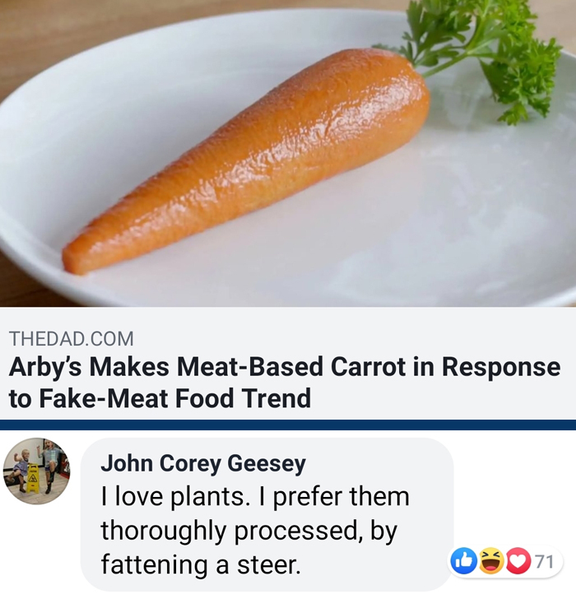
Task: Click the dark blue divider bar
Action: click(x=288, y=425)
